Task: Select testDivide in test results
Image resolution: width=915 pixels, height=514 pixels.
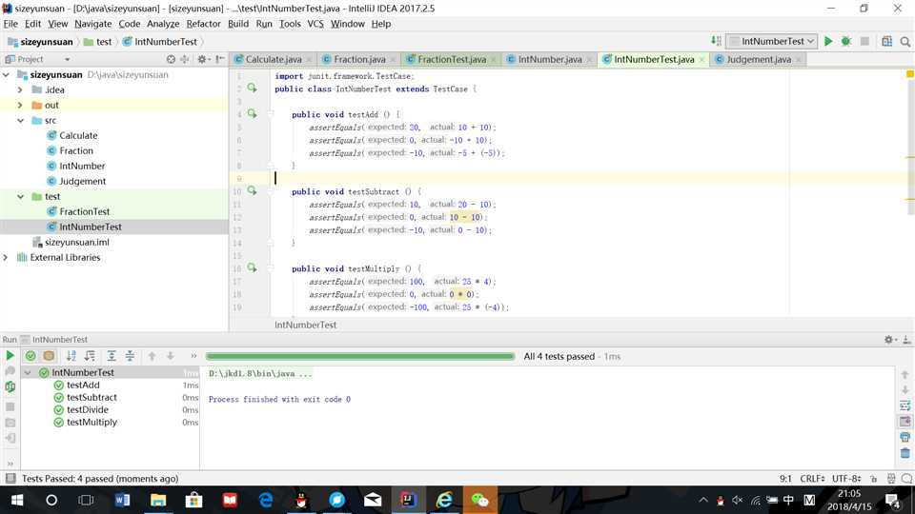Action: click(x=87, y=409)
